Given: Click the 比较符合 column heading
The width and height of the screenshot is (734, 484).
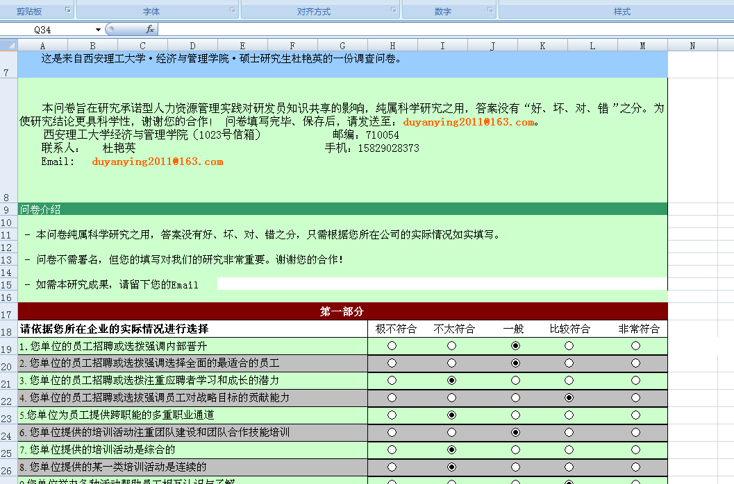Looking at the screenshot, I should [570, 329].
